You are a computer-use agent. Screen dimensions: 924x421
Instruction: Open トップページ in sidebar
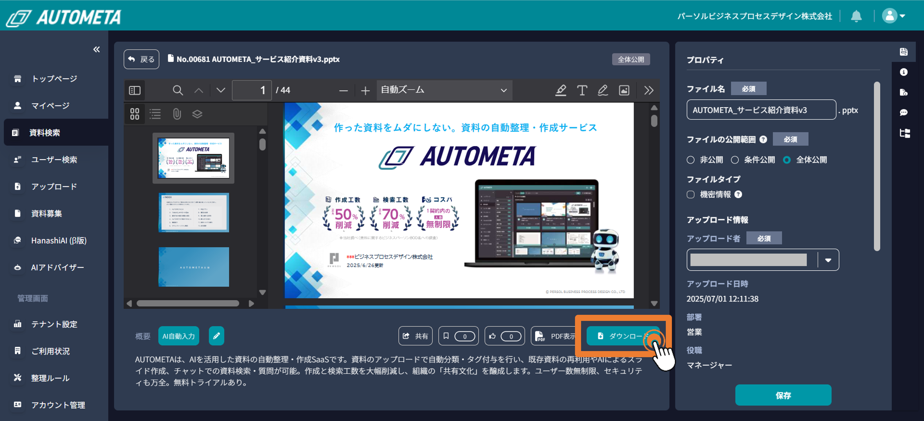click(x=54, y=79)
